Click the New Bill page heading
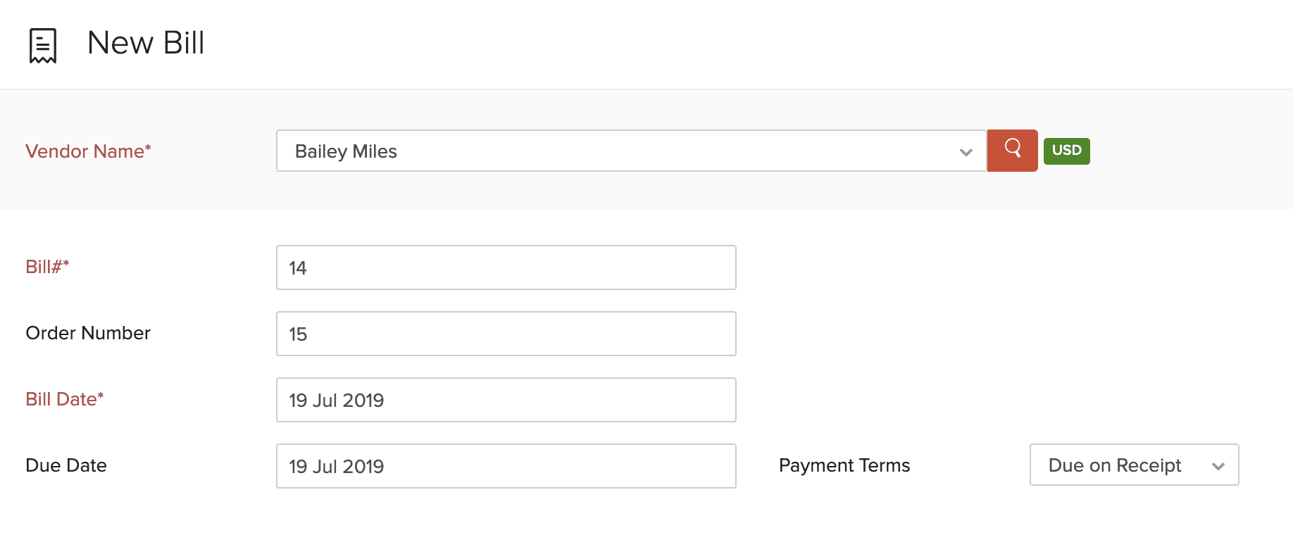This screenshot has height=535, width=1293. click(146, 43)
